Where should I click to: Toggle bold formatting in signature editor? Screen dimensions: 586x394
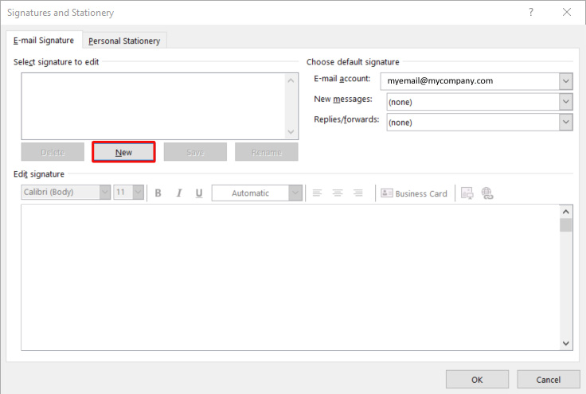[x=158, y=193]
